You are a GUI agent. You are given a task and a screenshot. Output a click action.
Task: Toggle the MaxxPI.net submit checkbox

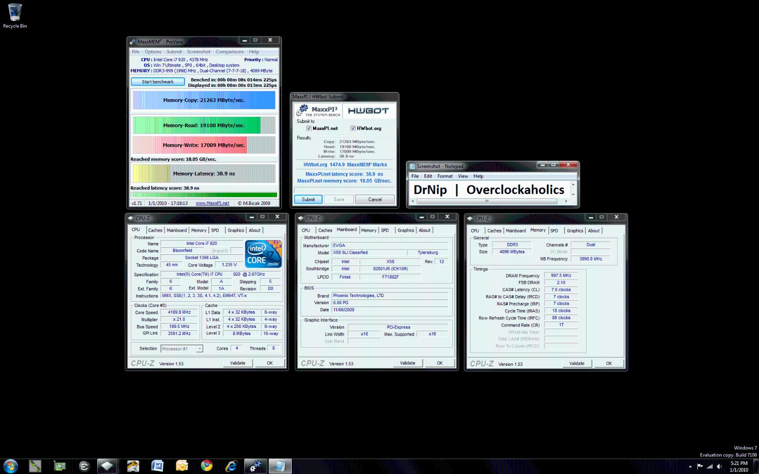(309, 128)
